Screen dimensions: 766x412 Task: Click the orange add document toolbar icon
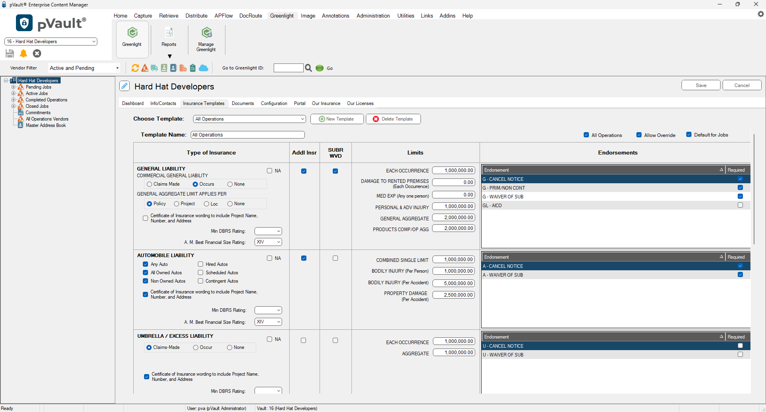click(x=183, y=68)
